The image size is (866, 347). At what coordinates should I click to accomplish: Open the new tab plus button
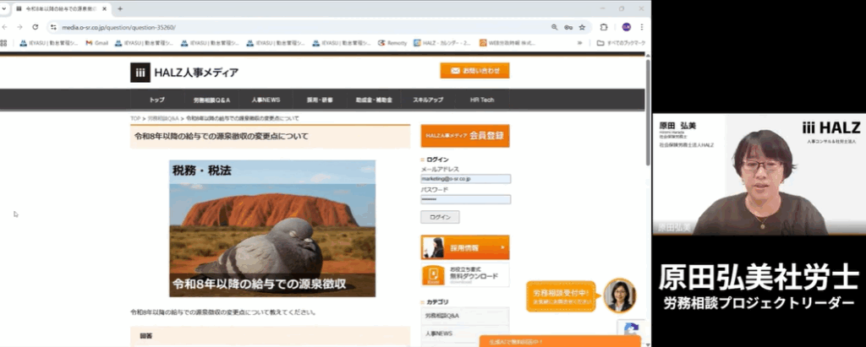(120, 8)
